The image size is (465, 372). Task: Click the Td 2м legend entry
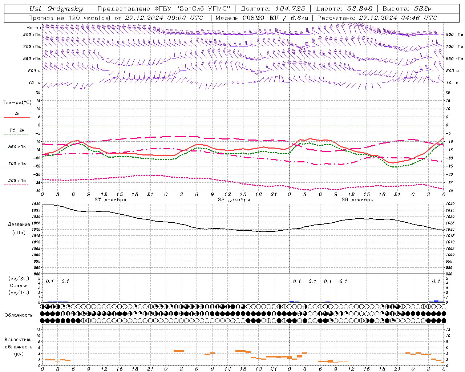17,130
